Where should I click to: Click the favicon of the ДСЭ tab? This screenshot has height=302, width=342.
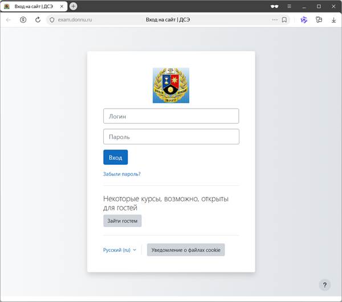7,6
